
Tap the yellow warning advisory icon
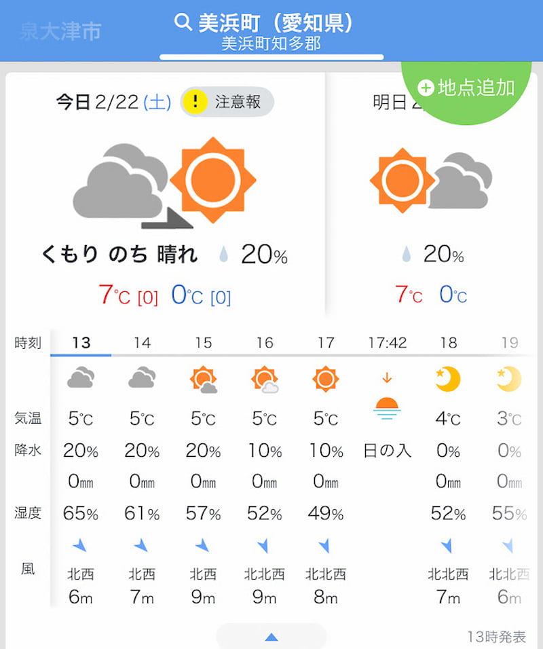pyautogui.click(x=195, y=102)
